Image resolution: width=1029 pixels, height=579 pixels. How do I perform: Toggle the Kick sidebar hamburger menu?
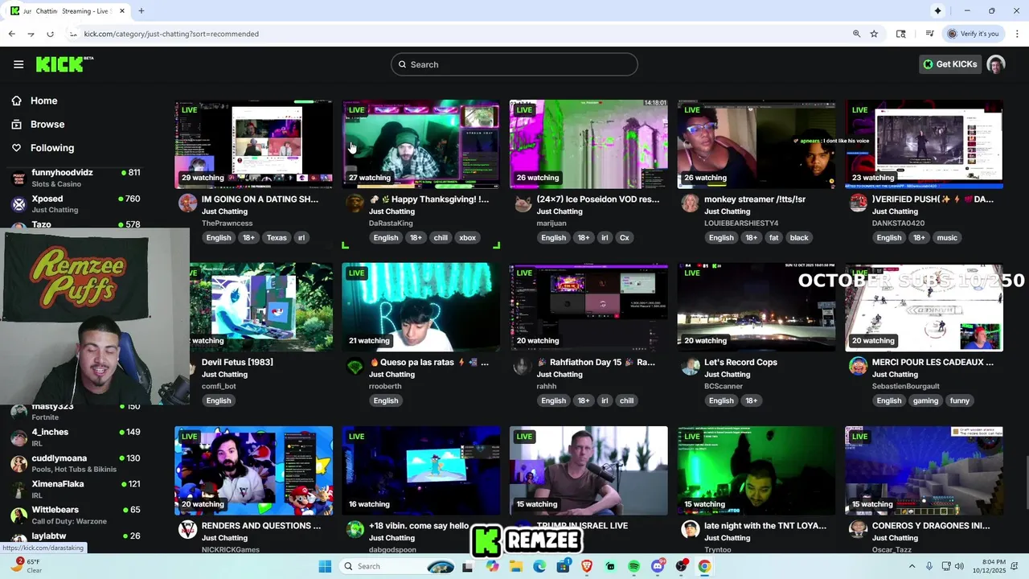(x=18, y=64)
